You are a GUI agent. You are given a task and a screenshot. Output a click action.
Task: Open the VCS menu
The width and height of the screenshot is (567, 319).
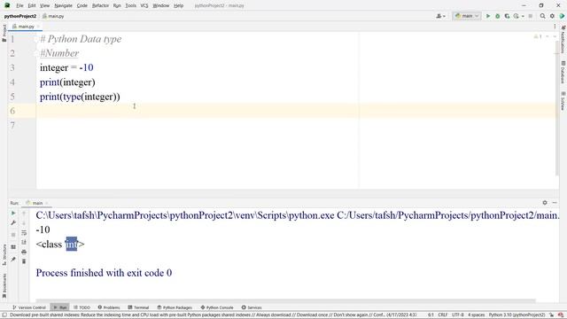(144, 5)
